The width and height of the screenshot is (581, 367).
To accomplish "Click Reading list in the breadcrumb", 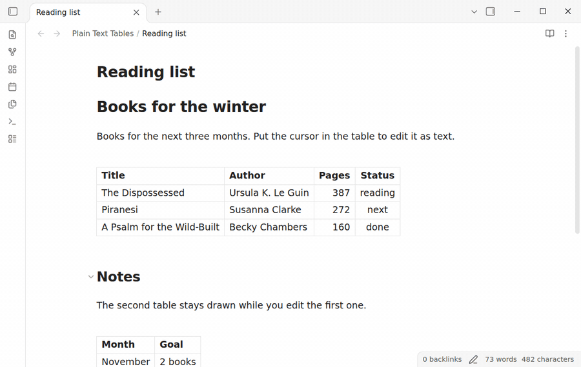I will (x=164, y=33).
